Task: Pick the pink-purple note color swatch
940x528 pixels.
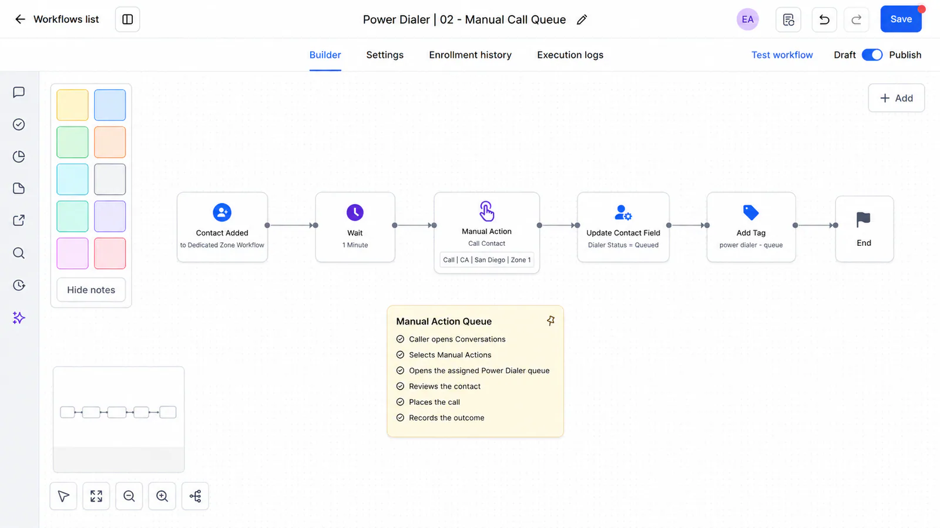Action: click(x=72, y=253)
